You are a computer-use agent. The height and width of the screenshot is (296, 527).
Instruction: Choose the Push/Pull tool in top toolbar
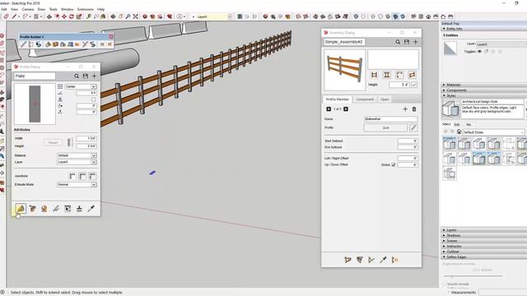tap(49, 16)
